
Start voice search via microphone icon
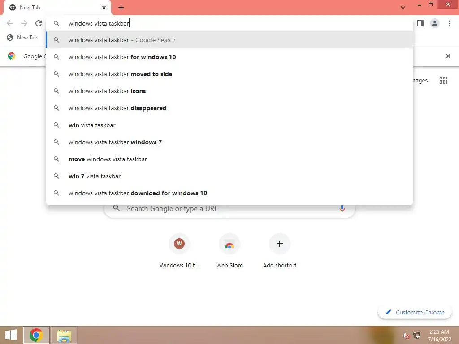point(342,208)
